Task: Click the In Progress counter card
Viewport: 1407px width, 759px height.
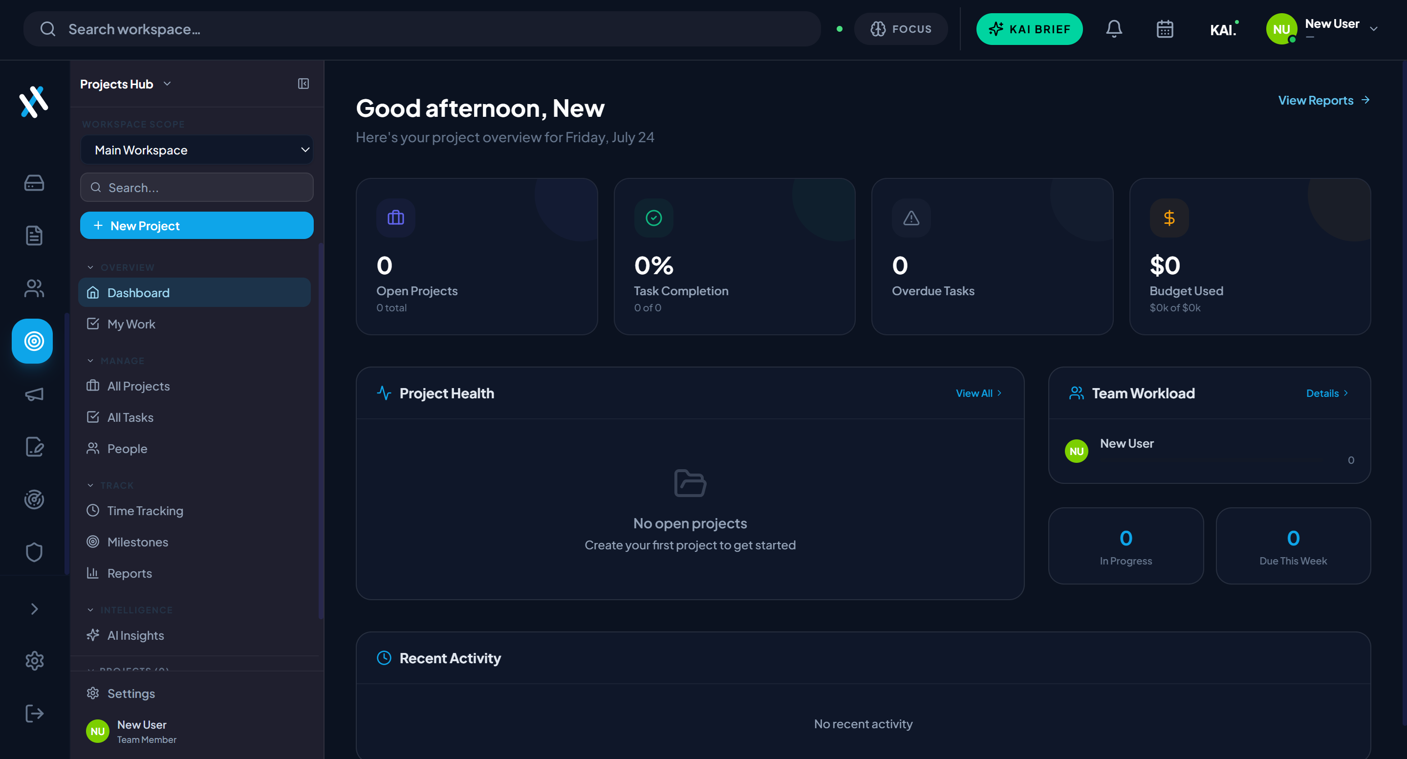Action: (1126, 546)
